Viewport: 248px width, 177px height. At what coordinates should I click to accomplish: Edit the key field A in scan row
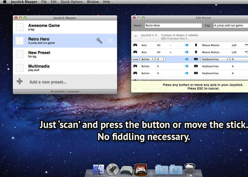click(x=239, y=59)
